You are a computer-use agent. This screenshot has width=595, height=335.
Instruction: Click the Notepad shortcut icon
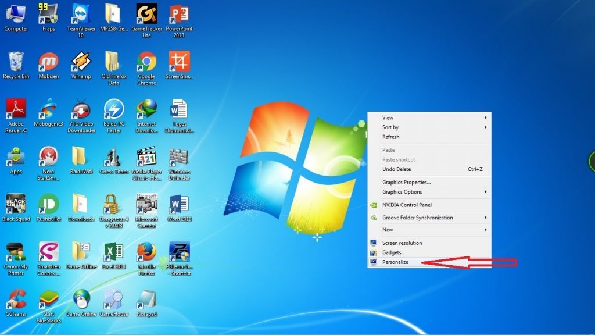[x=146, y=300]
